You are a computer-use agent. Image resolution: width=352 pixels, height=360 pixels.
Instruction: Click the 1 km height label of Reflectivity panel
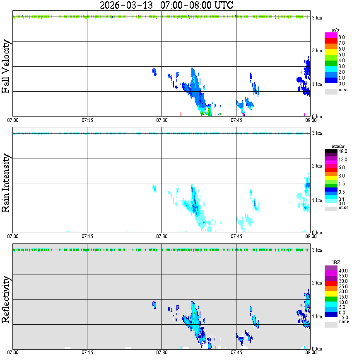[x=317, y=316]
